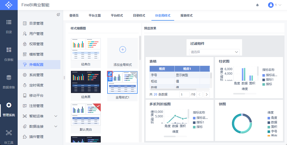This screenshot has height=145, width=287.
Task: Click the donut pie chart ring
Action: coord(242,123)
